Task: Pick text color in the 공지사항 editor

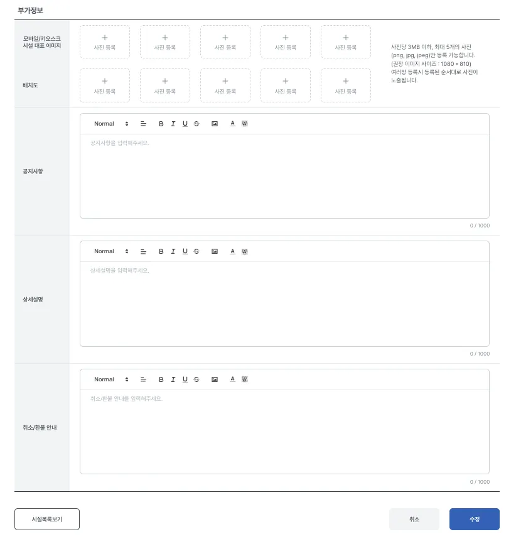Action: tap(232, 124)
